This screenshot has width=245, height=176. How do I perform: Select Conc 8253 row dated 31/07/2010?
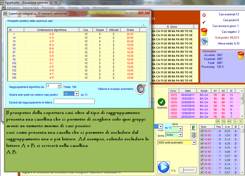[x=205, y=106]
